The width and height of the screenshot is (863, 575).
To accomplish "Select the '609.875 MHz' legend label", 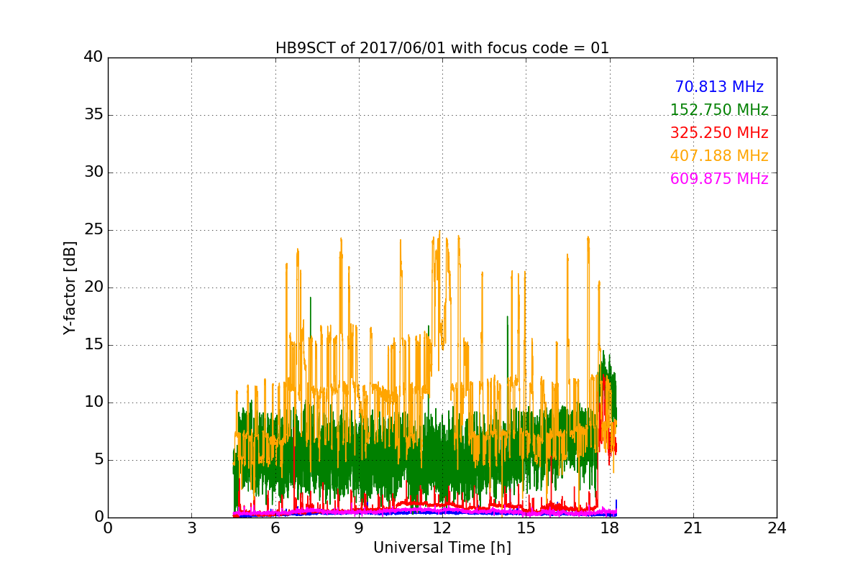I will [x=719, y=179].
